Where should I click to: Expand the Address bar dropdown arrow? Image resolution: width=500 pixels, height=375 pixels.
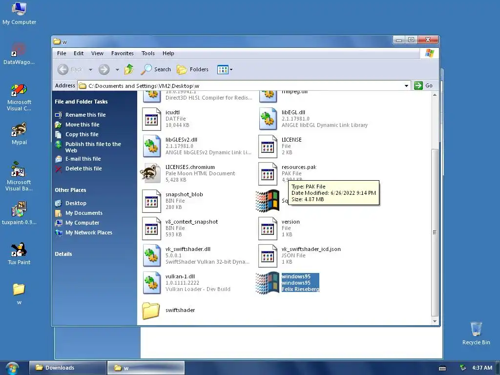[406, 85]
